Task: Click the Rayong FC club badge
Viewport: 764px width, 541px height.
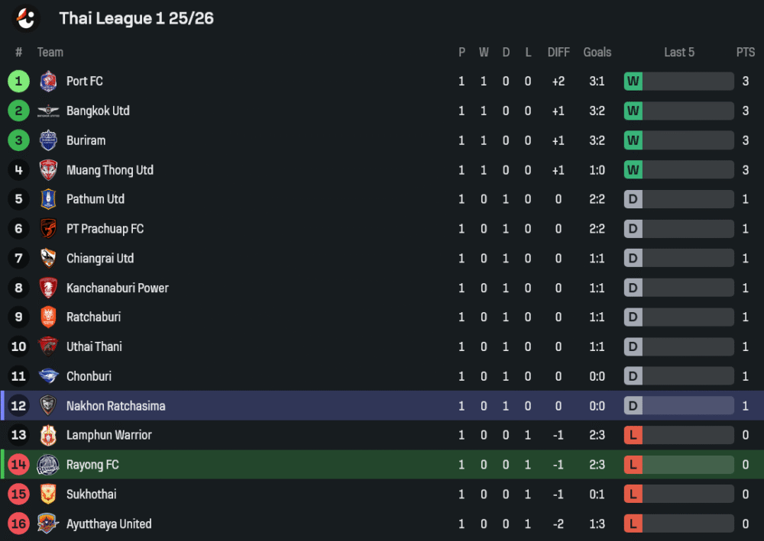Action: [x=48, y=465]
